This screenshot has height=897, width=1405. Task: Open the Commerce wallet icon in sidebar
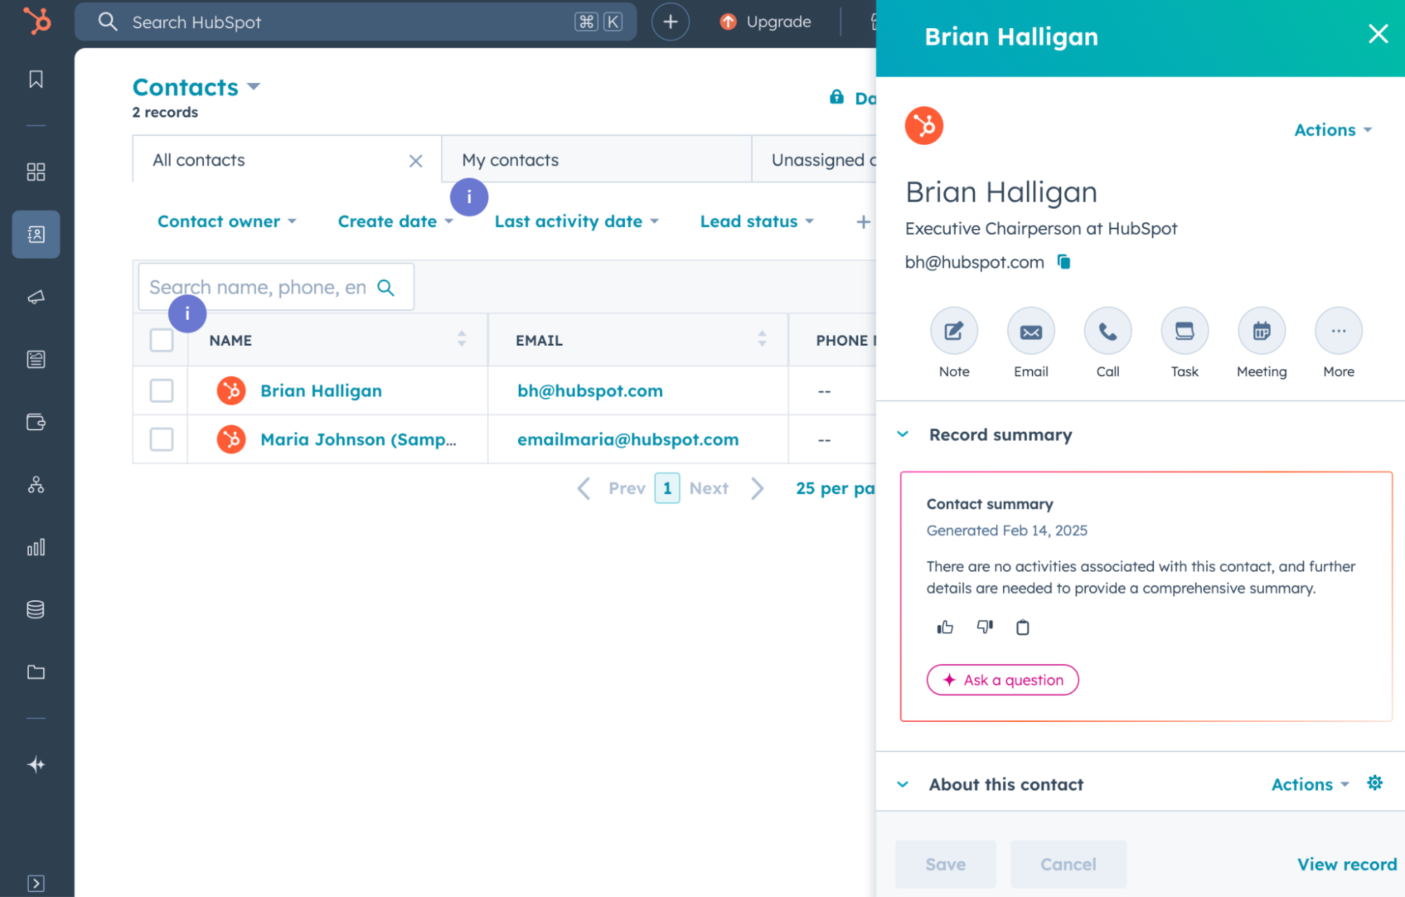36,422
